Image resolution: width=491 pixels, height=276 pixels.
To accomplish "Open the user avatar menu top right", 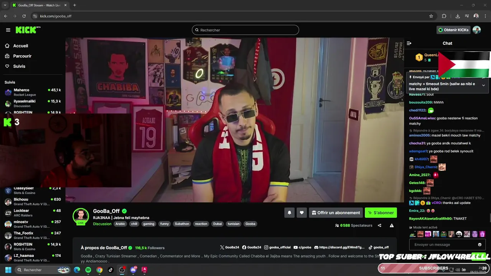I will click(476, 30).
